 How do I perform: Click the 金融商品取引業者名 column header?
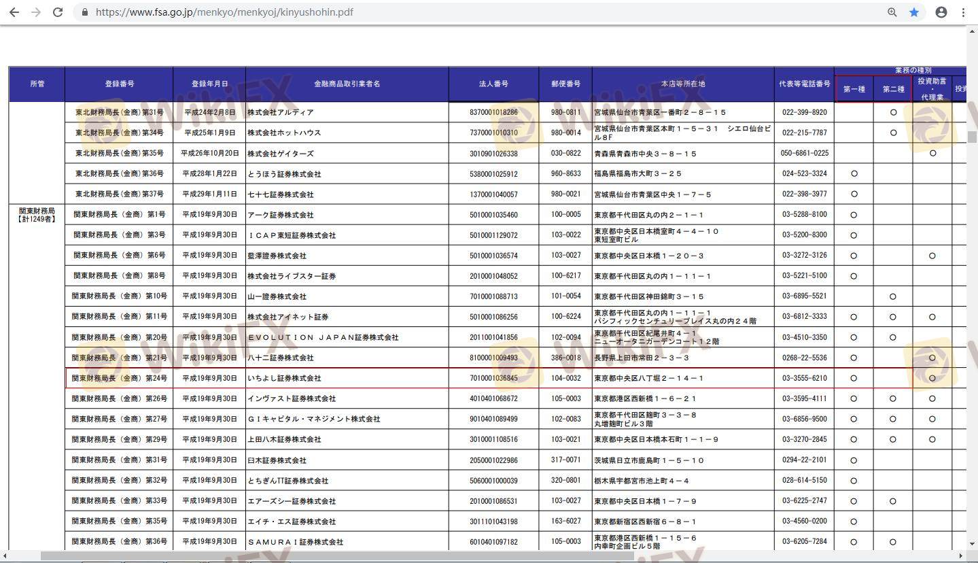pos(347,84)
